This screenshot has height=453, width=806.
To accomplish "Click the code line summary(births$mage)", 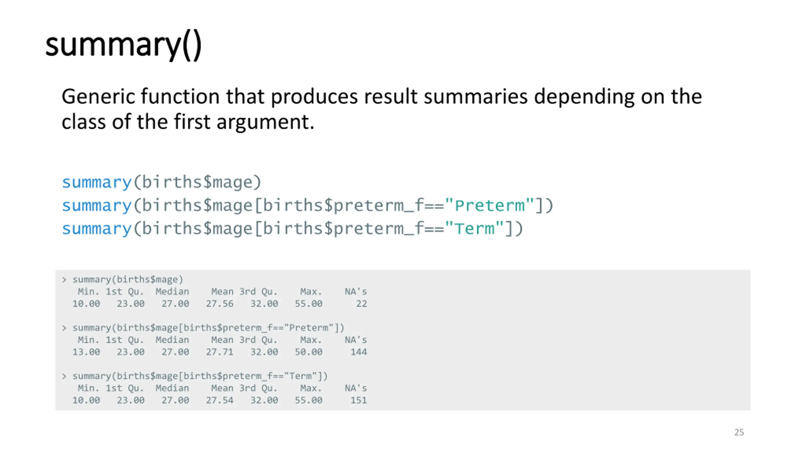I will (x=162, y=182).
